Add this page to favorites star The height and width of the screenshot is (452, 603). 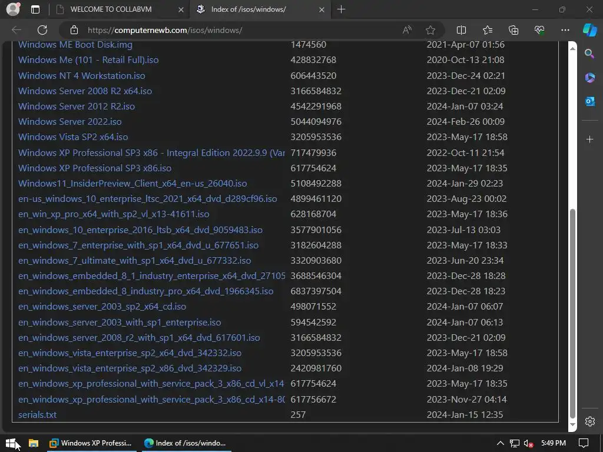(x=430, y=30)
